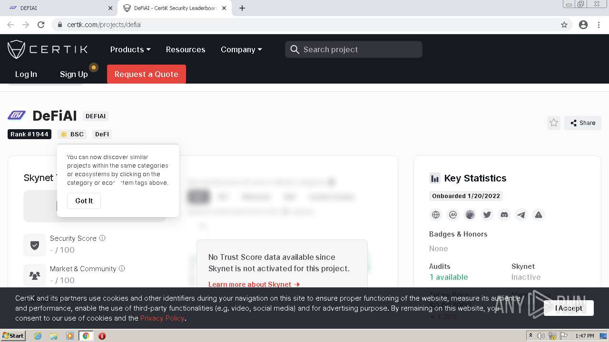Click the Onboarded 1/20/2022 label
Screen dimensions: 609x342
coord(466,196)
